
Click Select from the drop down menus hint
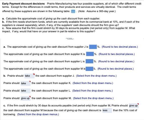click(38, 114)
